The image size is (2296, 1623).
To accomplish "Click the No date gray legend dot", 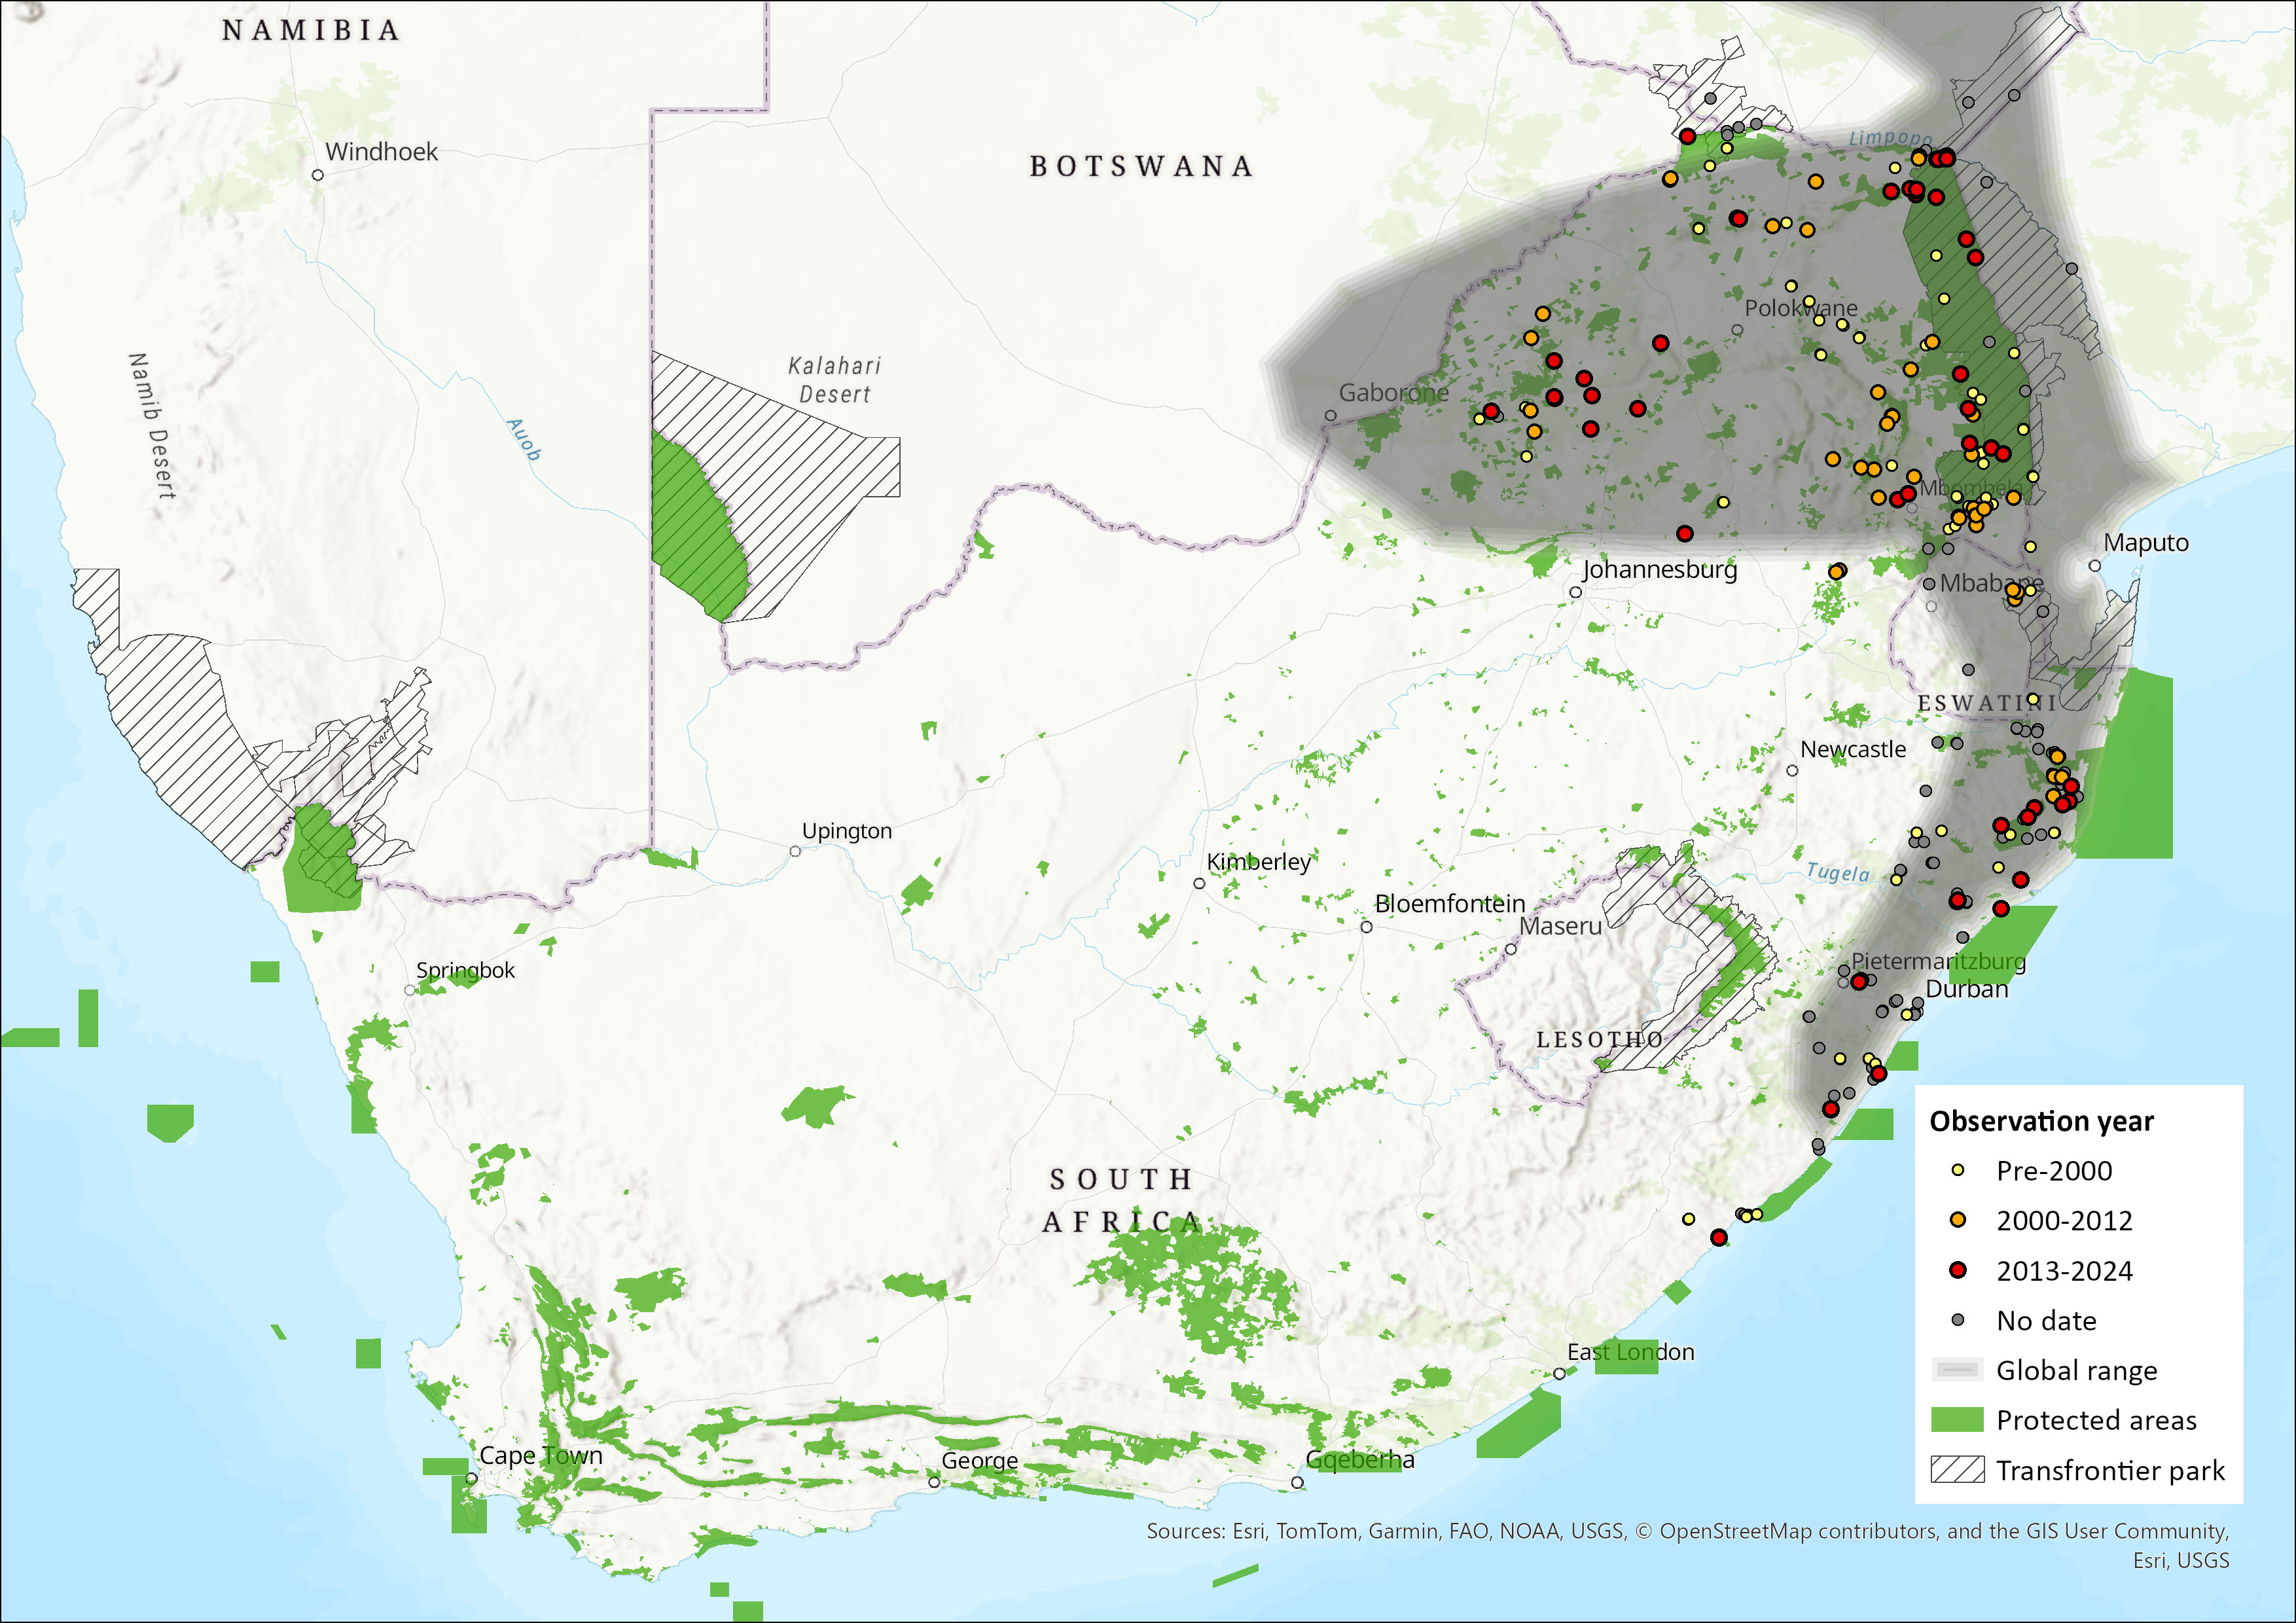I will point(1958,1320).
